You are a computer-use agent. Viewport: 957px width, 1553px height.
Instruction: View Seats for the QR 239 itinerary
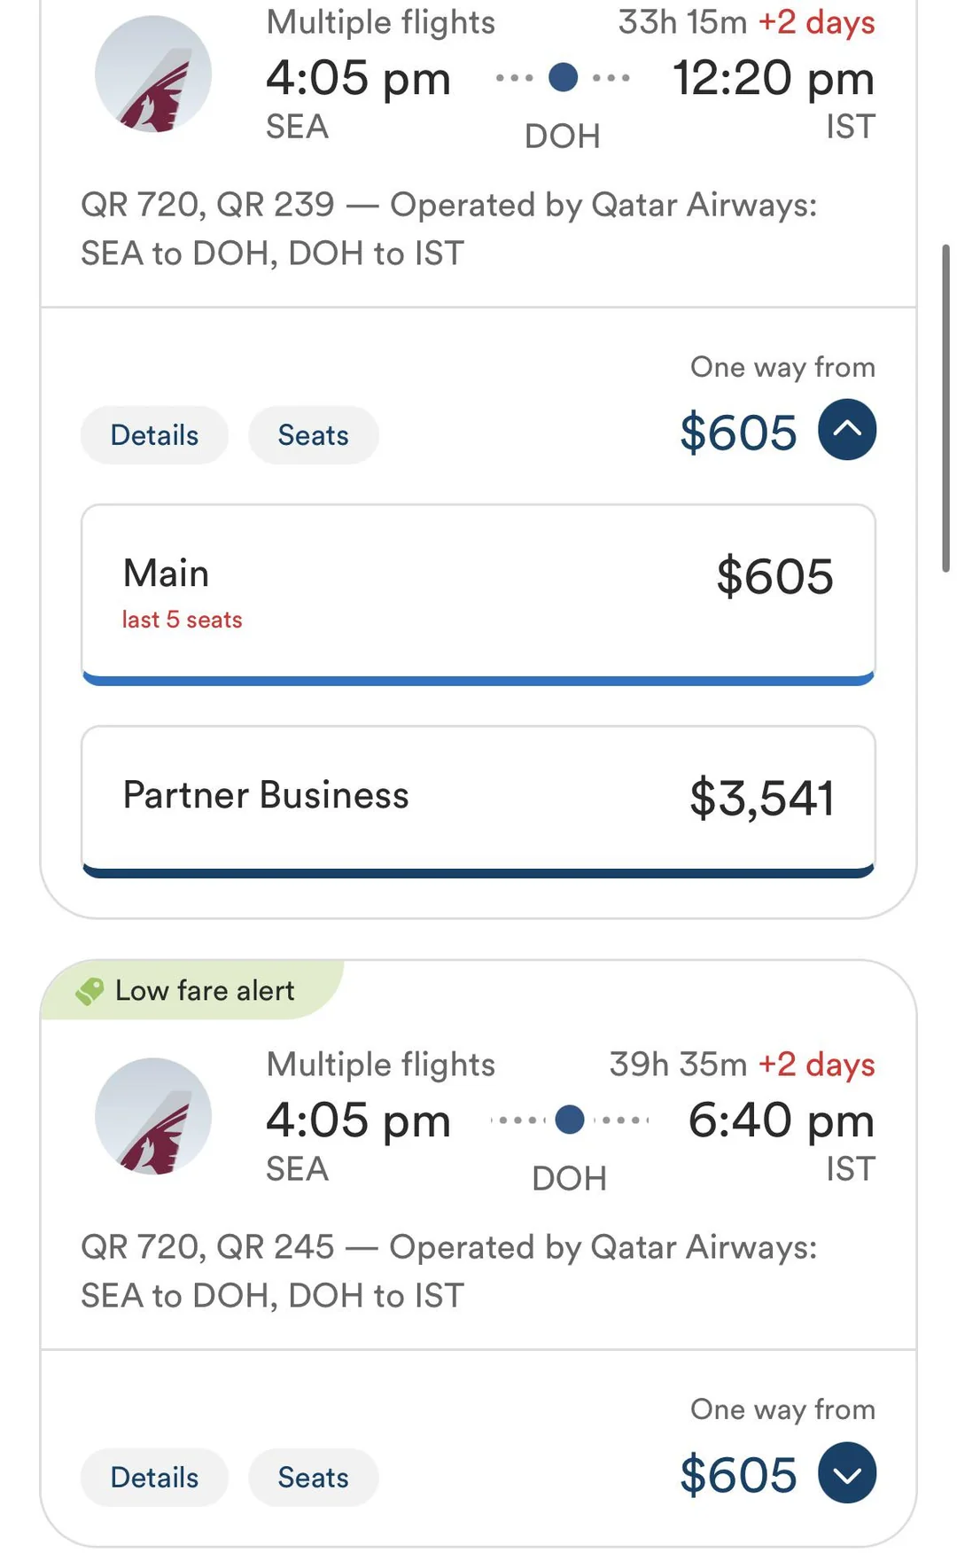313,435
